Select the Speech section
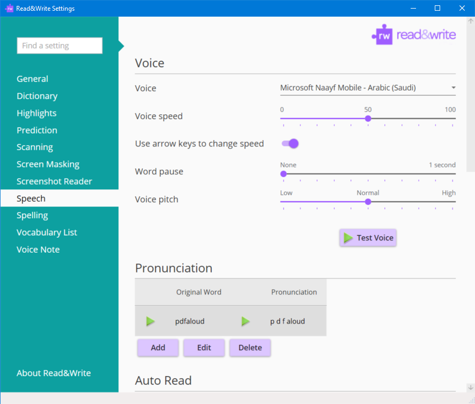Image resolution: width=475 pixels, height=404 pixels. point(60,198)
